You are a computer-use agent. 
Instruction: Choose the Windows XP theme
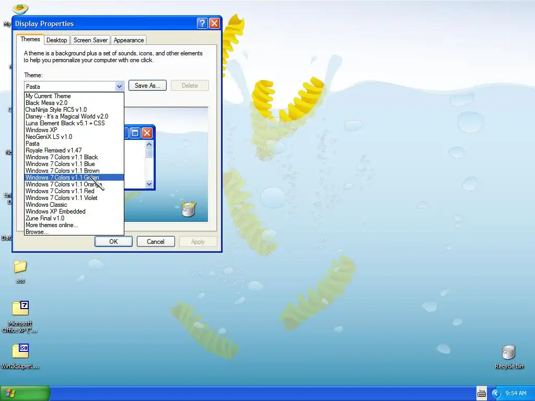point(74,130)
